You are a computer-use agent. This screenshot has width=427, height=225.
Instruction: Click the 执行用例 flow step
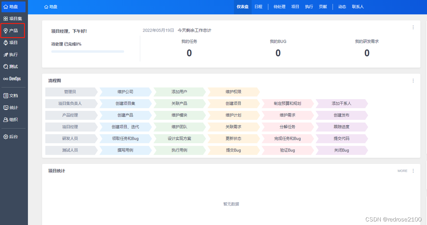(x=179, y=150)
